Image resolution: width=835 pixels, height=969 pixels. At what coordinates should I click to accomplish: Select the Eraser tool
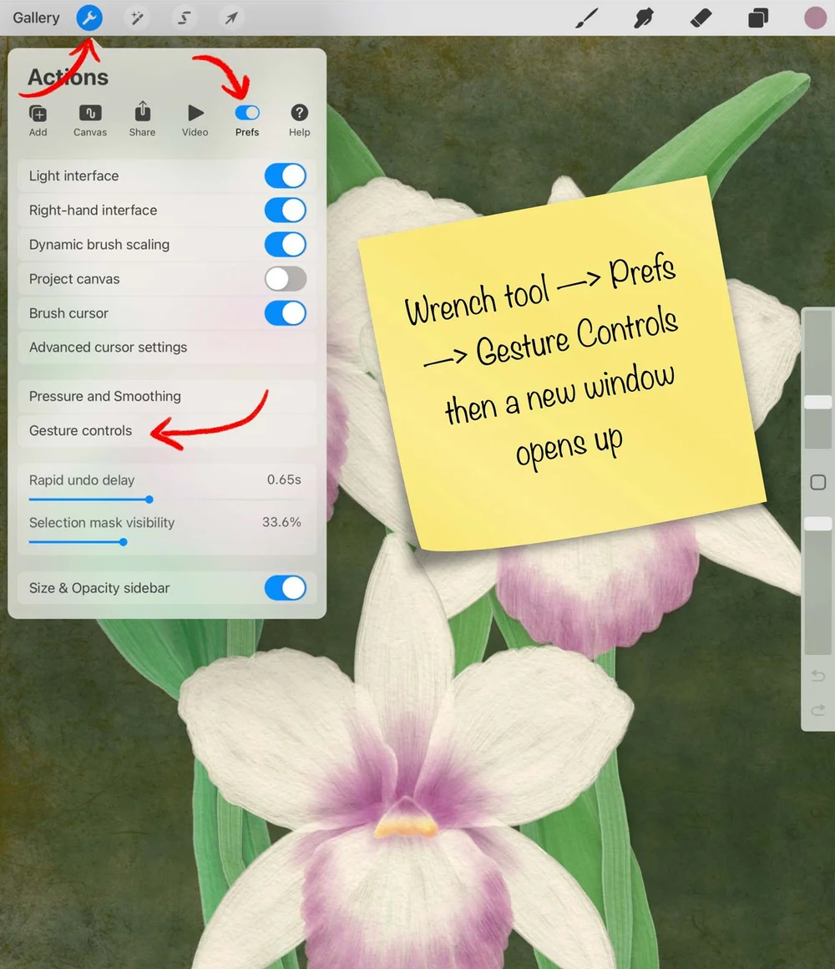pos(701,18)
